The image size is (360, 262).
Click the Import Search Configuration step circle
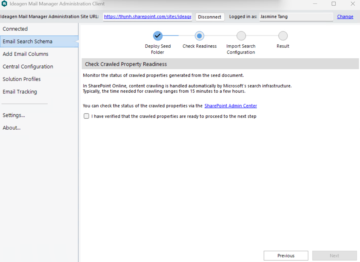pos(241,36)
